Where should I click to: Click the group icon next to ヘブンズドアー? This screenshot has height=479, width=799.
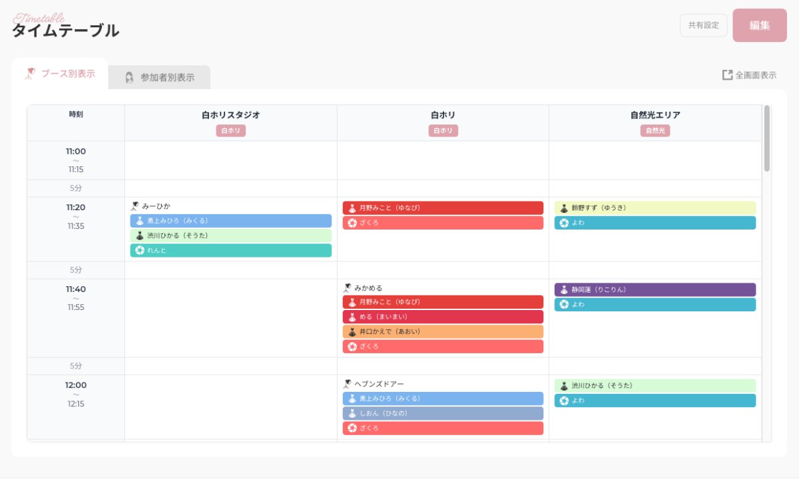pyautogui.click(x=347, y=384)
